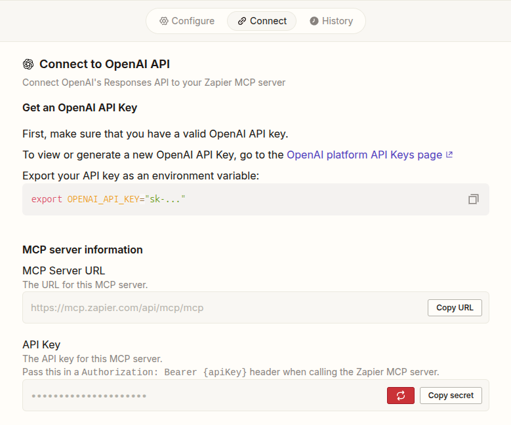The image size is (511, 425).
Task: Click the "Authorization: Bearer {apiKey}" code text
Action: (x=164, y=372)
